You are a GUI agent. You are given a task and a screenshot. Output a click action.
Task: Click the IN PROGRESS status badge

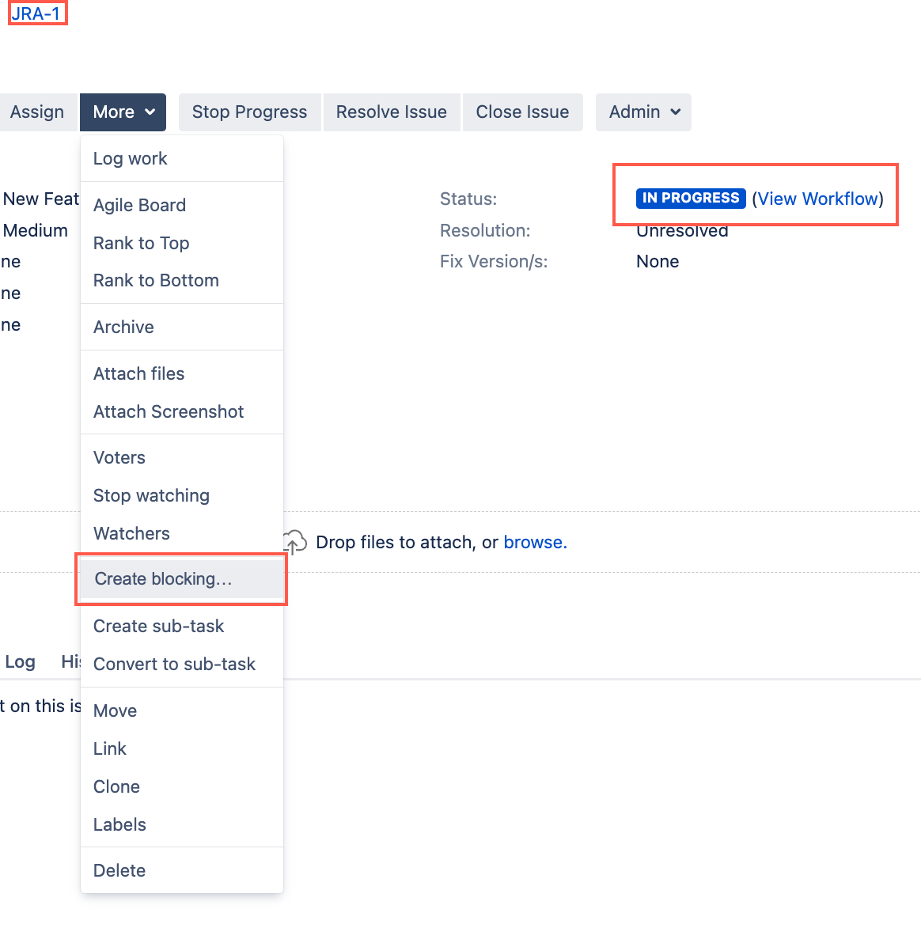[x=691, y=199]
